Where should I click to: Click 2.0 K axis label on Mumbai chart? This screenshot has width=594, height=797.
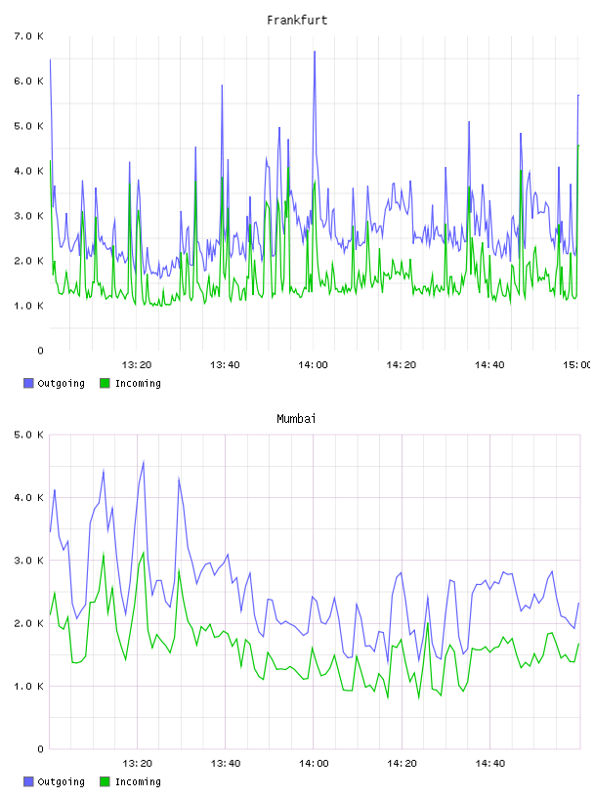(x=29, y=623)
